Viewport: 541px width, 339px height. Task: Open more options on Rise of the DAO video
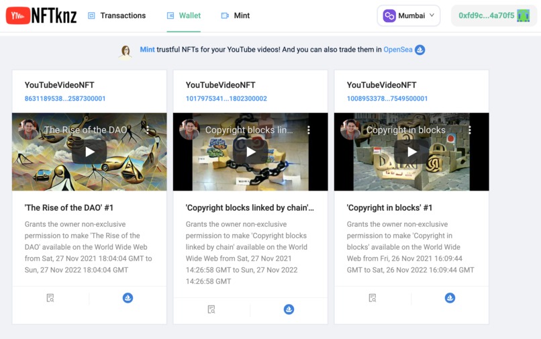click(148, 130)
